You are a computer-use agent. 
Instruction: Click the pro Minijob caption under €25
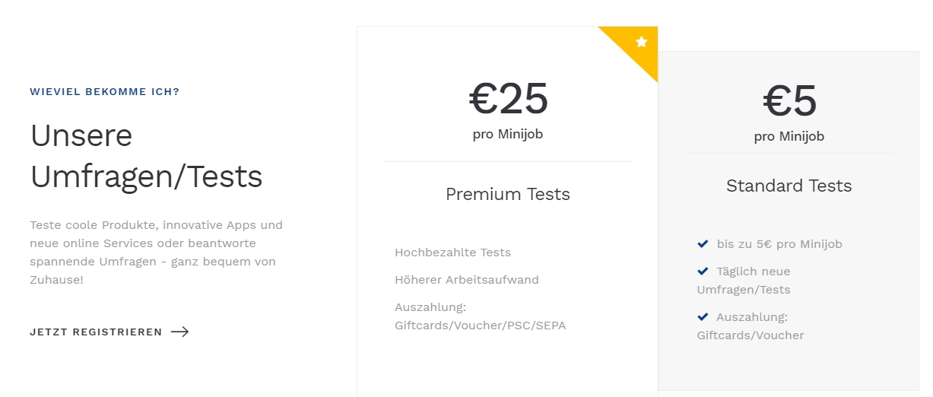508,135
